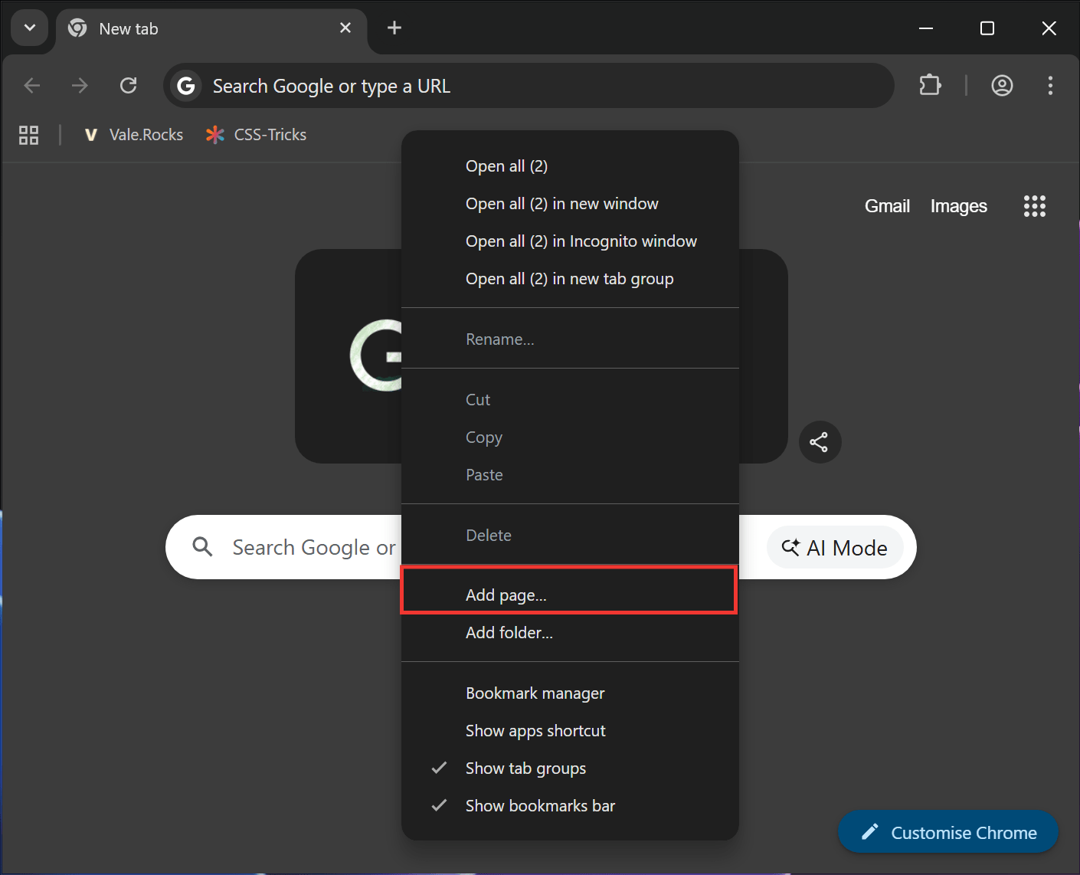Enable Show apps shortcut

[535, 730]
